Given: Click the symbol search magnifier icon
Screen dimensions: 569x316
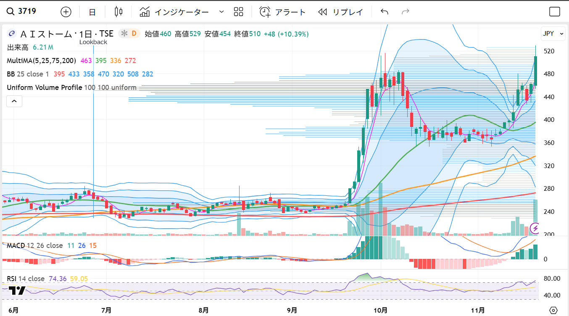Looking at the screenshot, I should point(11,11).
